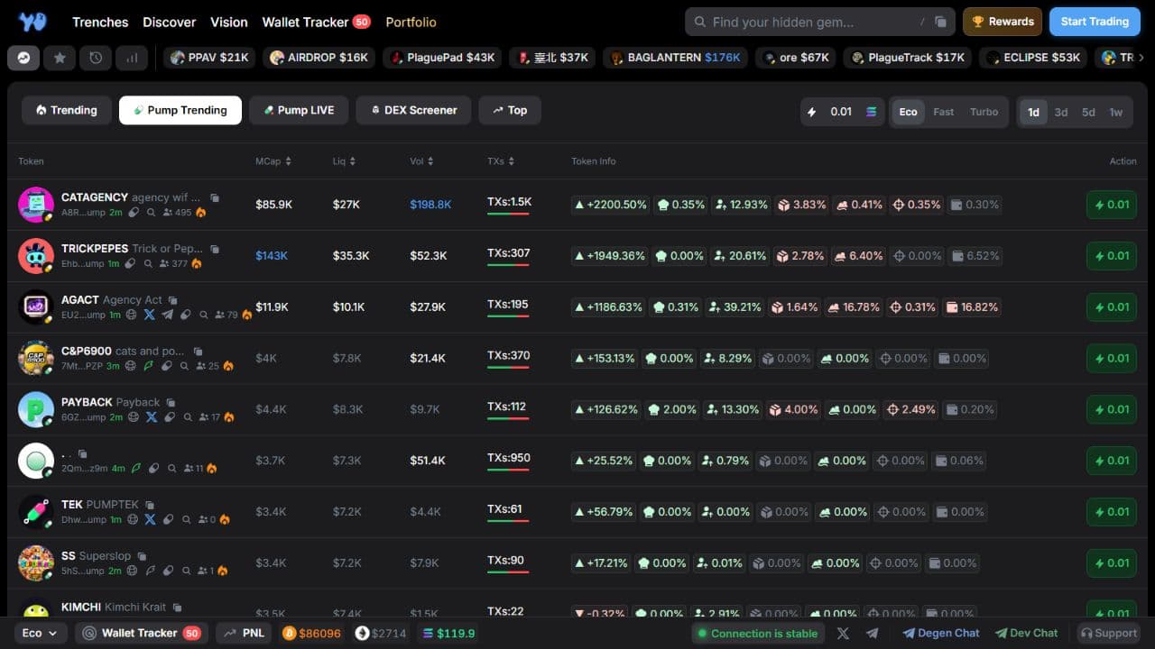Click the CATAGENCY pill icon
Viewport: 1155px width, 649px height.
click(x=134, y=213)
